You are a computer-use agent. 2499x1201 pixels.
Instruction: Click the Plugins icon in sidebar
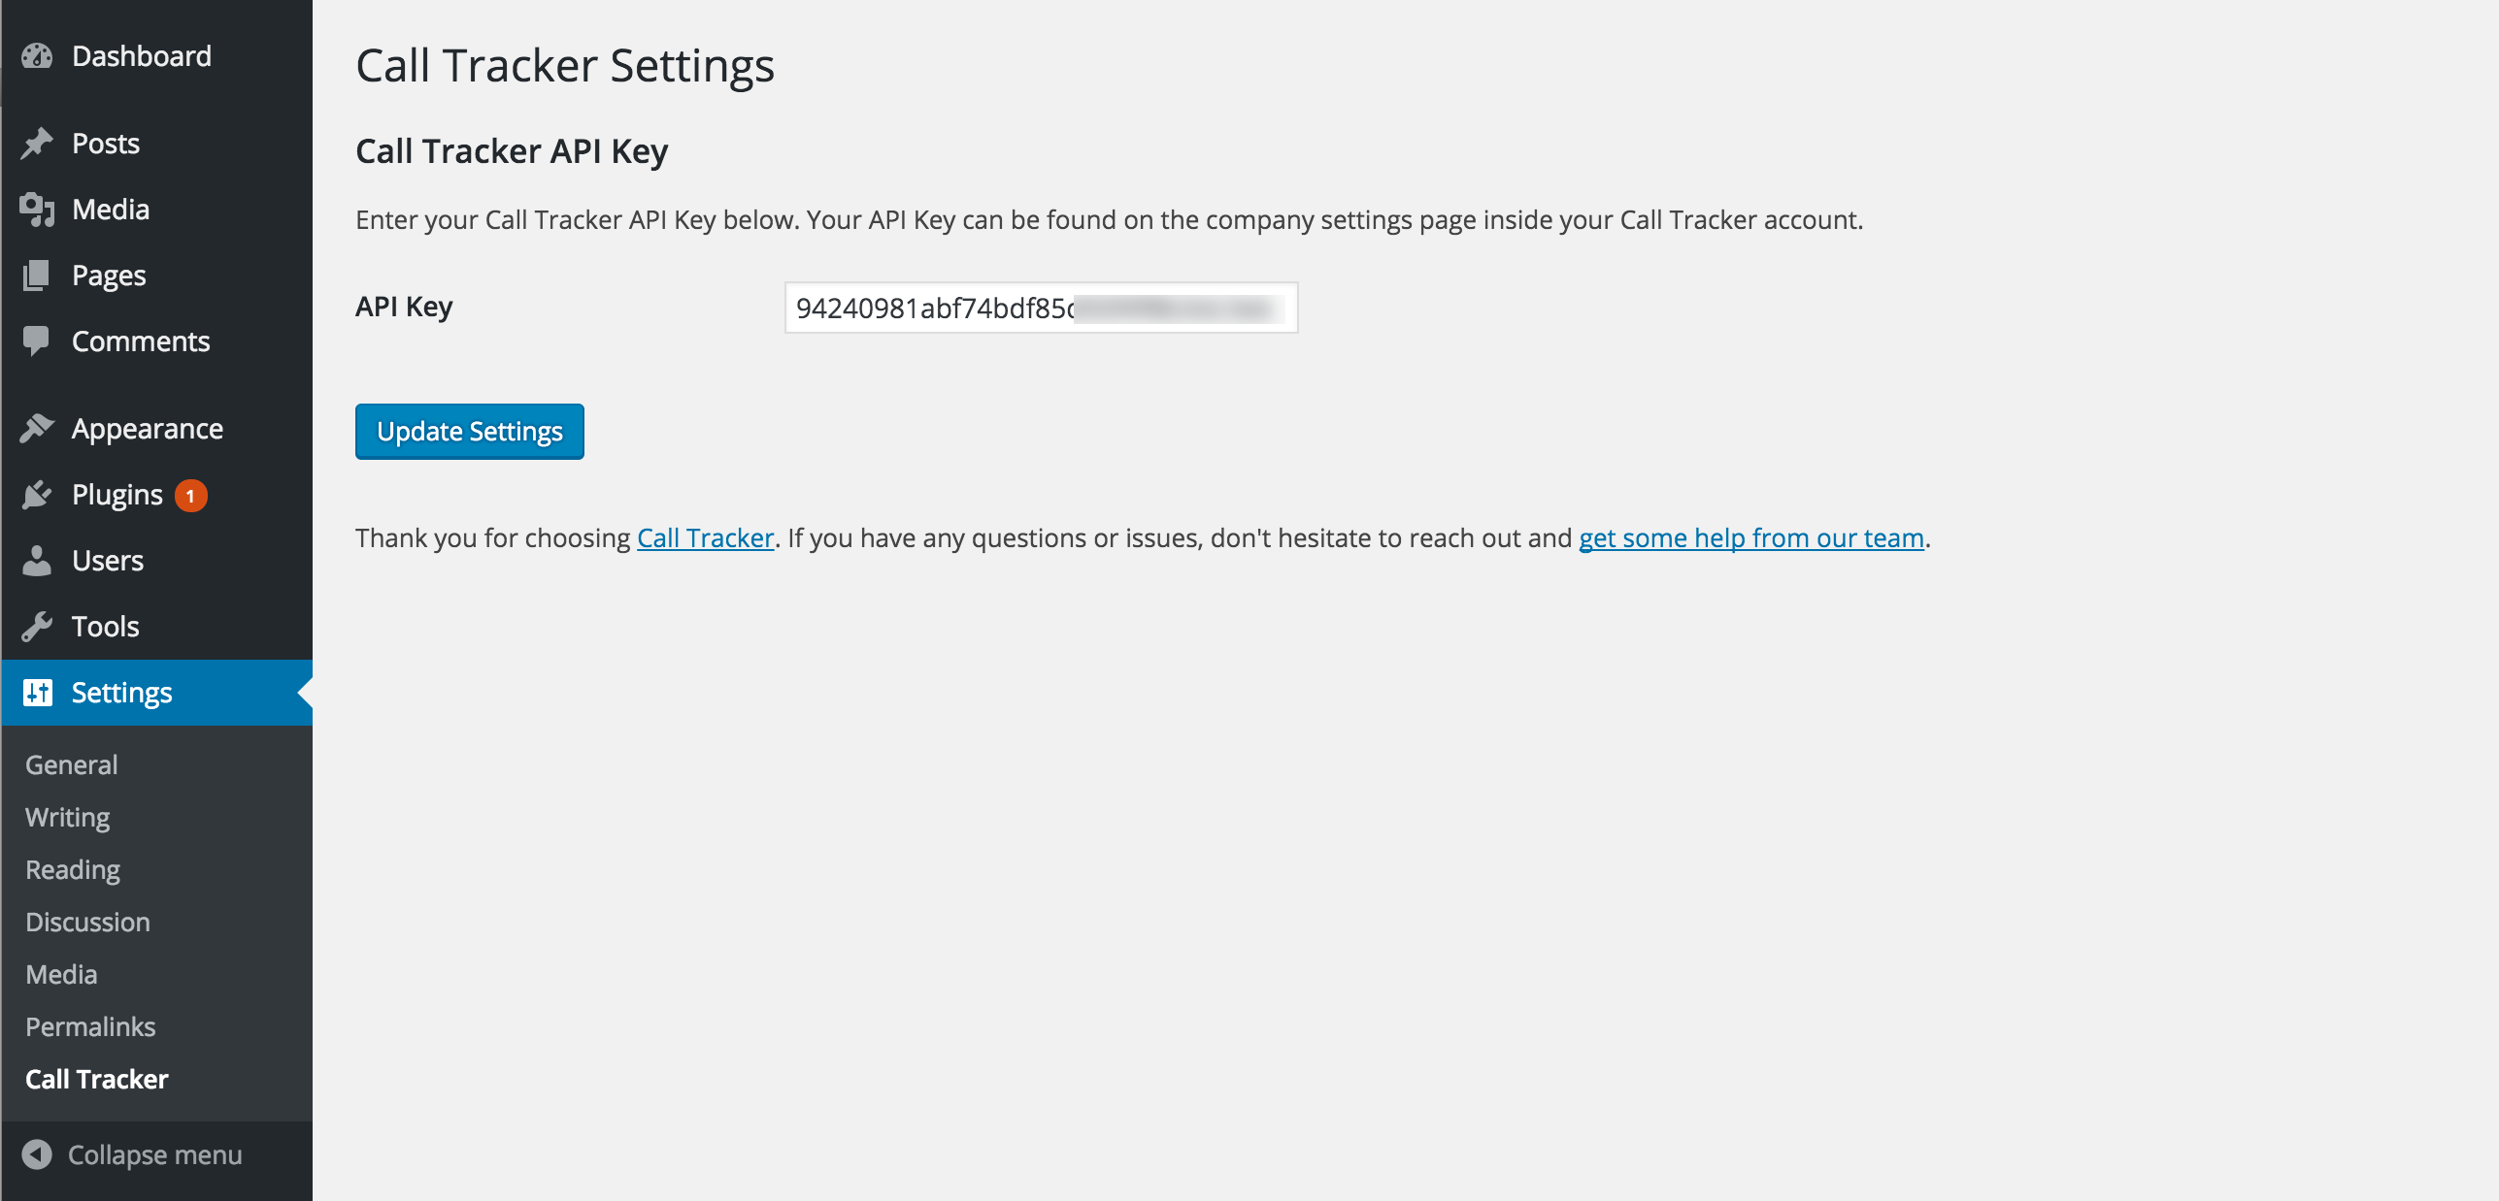(x=38, y=494)
